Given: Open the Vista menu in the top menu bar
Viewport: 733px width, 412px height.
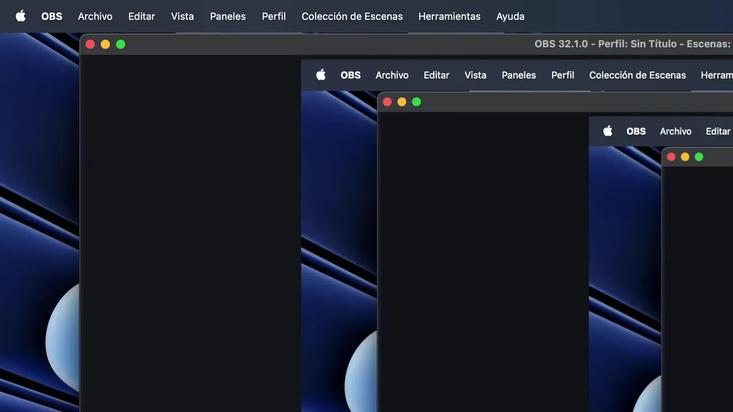Looking at the screenshot, I should coord(182,17).
